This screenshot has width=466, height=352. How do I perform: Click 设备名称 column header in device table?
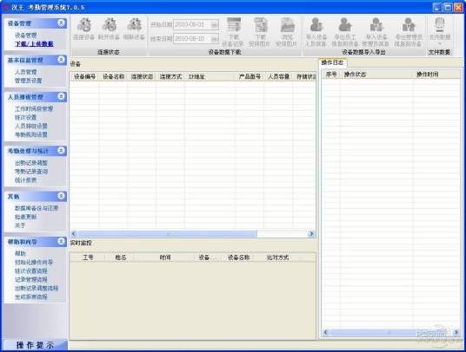click(x=114, y=77)
